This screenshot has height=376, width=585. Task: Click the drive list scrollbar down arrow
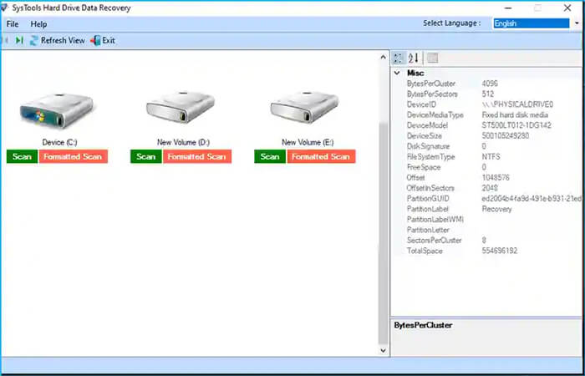[383, 350]
